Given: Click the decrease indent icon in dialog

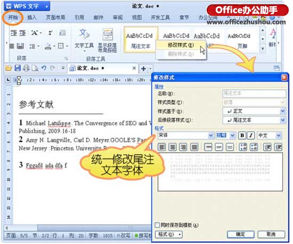Looking at the screenshot, I should point(267,147).
